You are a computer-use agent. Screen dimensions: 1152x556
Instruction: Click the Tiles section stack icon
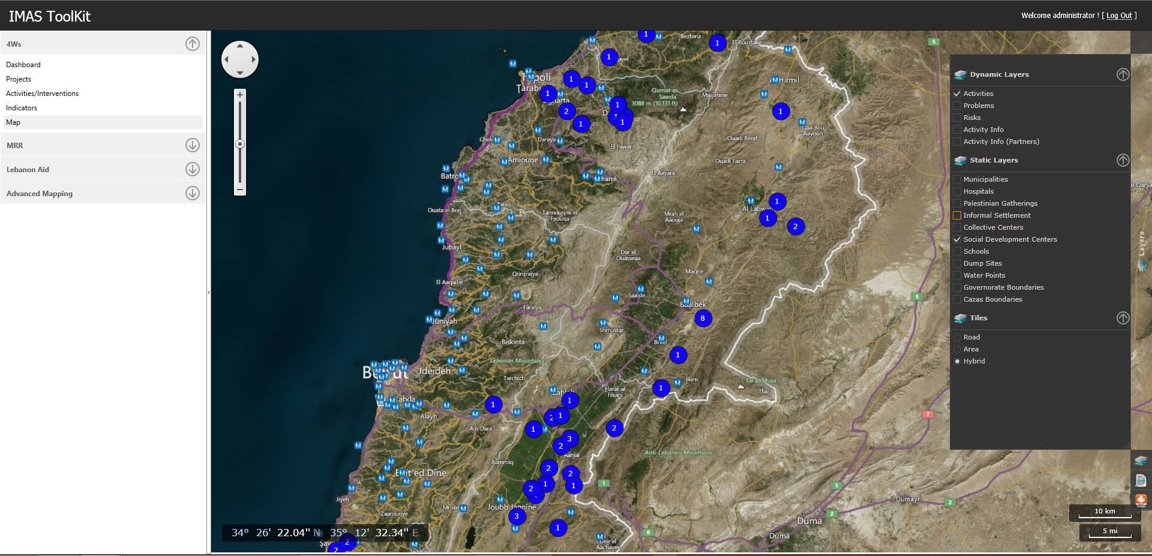pyautogui.click(x=962, y=318)
